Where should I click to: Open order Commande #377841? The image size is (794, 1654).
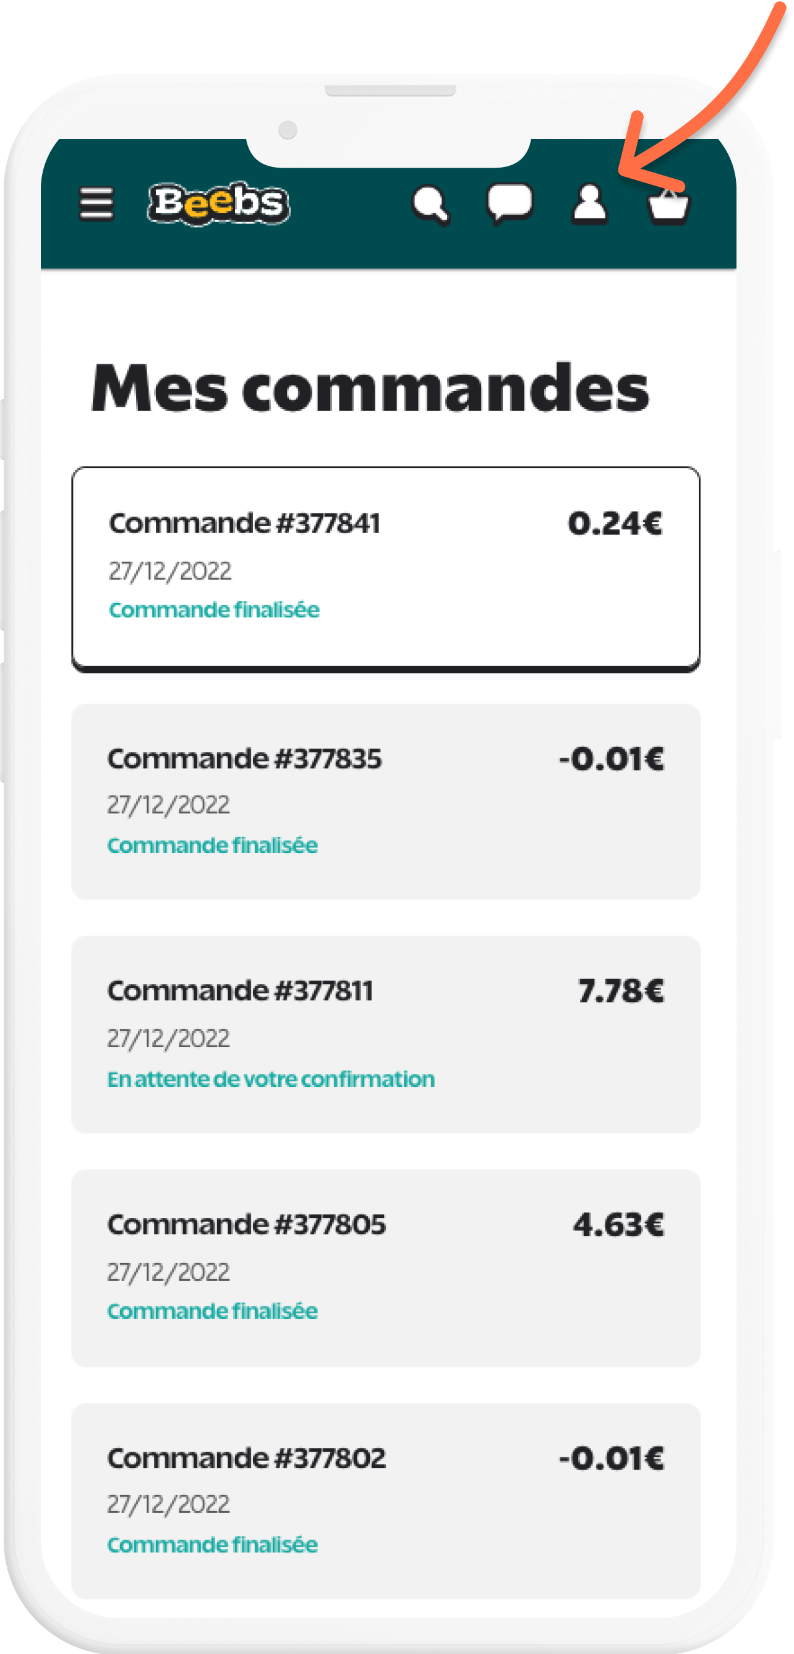click(x=386, y=570)
